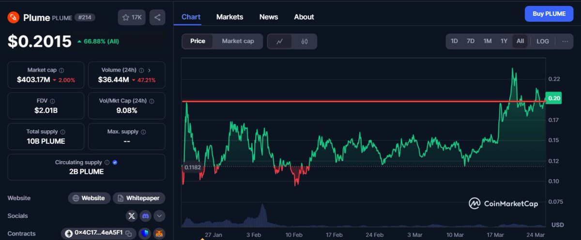Open the chart more options ellipsis
Image resolution: width=581 pixels, height=240 pixels.
(565, 41)
